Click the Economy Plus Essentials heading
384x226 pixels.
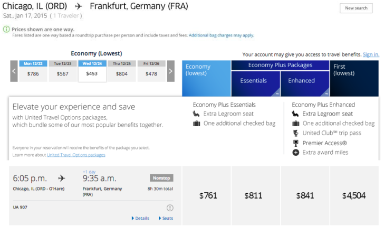(x=224, y=105)
